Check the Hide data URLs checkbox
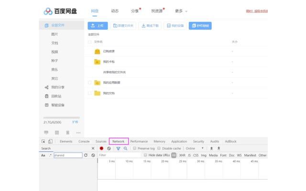 (145, 155)
